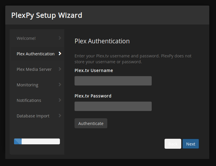Click the wizard progress bar

37,141
